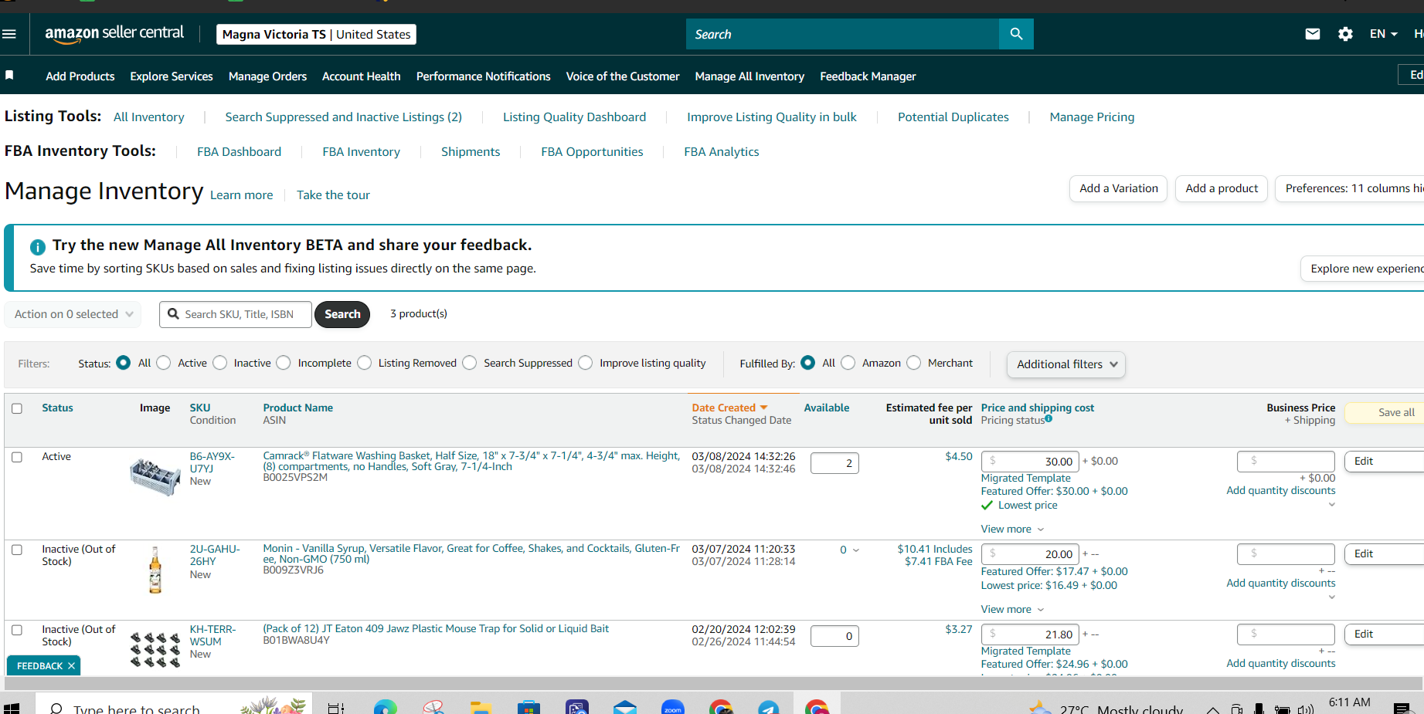Open the Magna Victoria TS account switcher

(x=316, y=34)
